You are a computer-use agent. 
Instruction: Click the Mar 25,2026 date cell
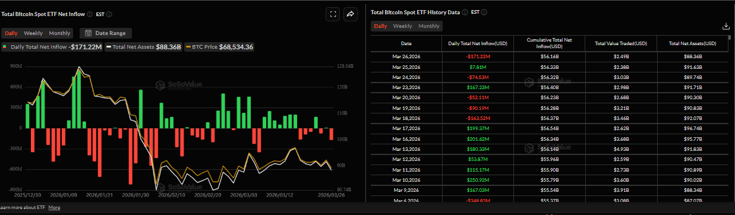coord(406,67)
